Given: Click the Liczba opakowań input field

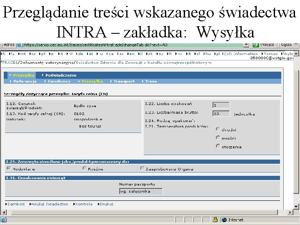Looking at the screenshot, I should (221, 105).
